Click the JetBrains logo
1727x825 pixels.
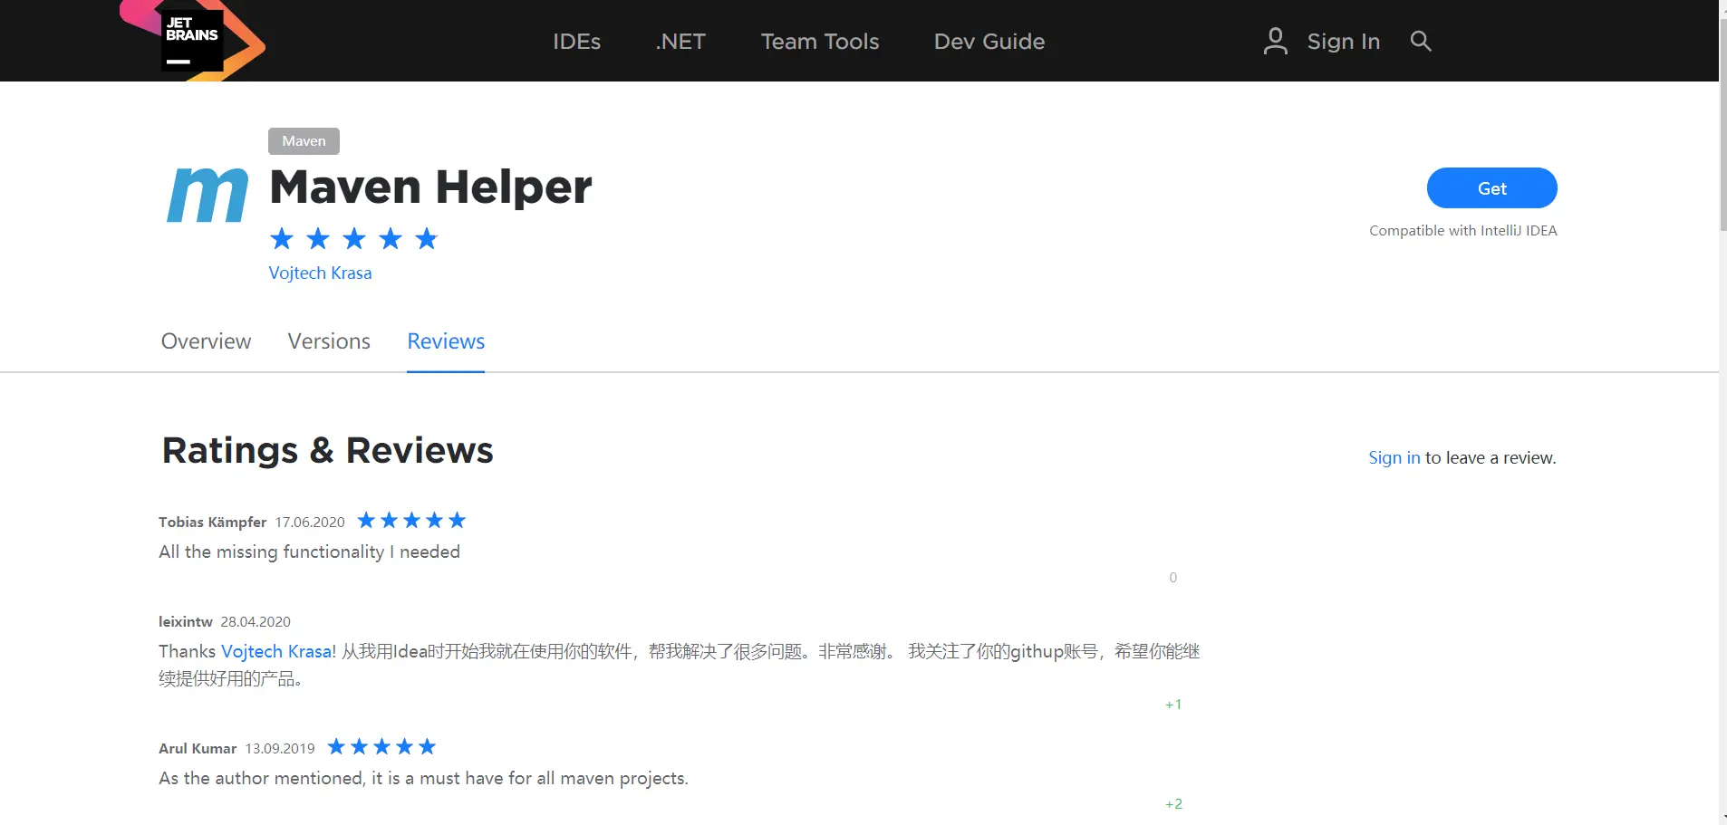point(193,39)
